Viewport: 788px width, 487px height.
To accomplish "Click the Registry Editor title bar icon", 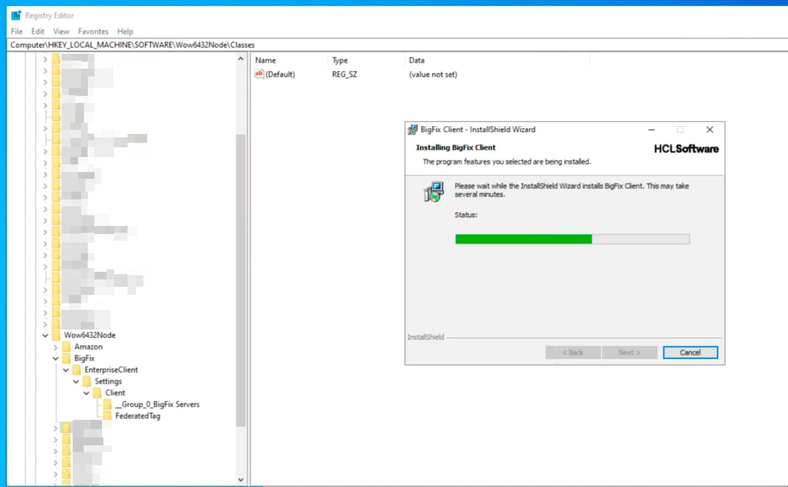I will [16, 16].
